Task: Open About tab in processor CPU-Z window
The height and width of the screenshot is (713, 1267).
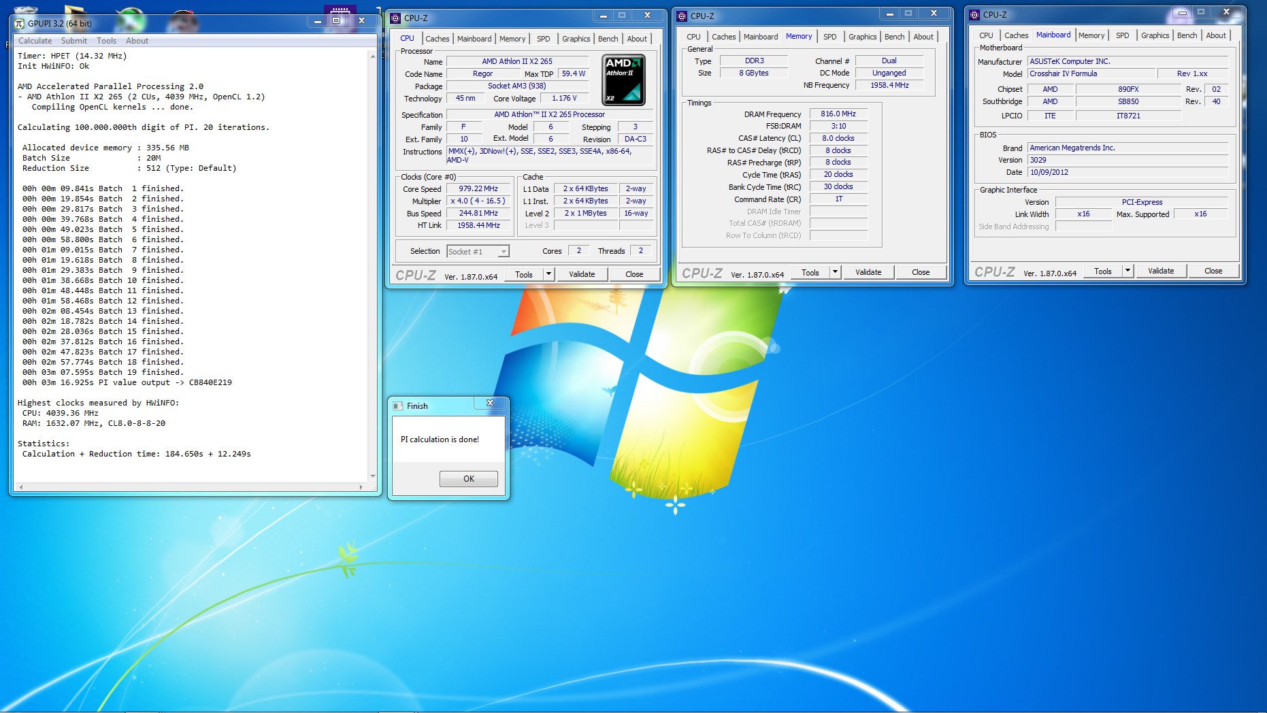Action: tap(637, 39)
